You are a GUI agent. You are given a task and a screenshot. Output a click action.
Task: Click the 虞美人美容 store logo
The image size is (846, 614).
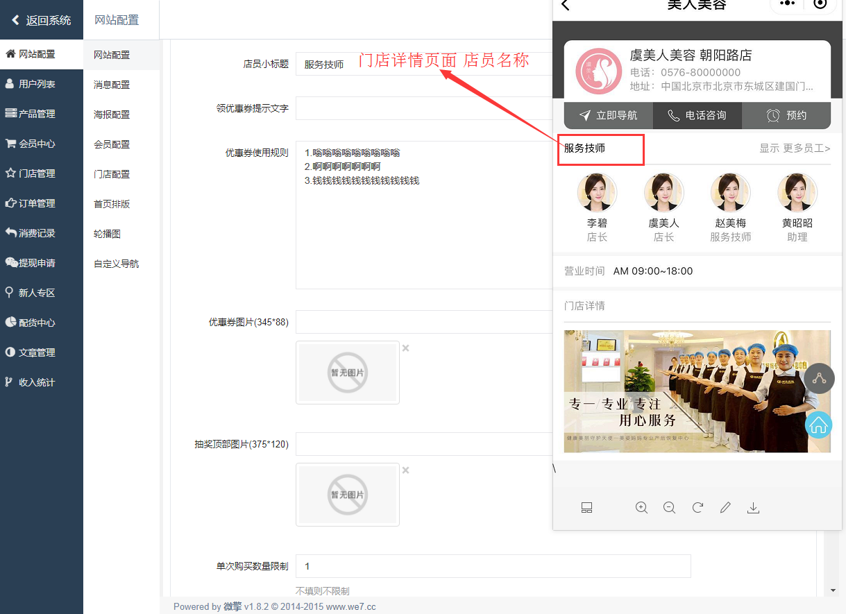click(x=598, y=71)
